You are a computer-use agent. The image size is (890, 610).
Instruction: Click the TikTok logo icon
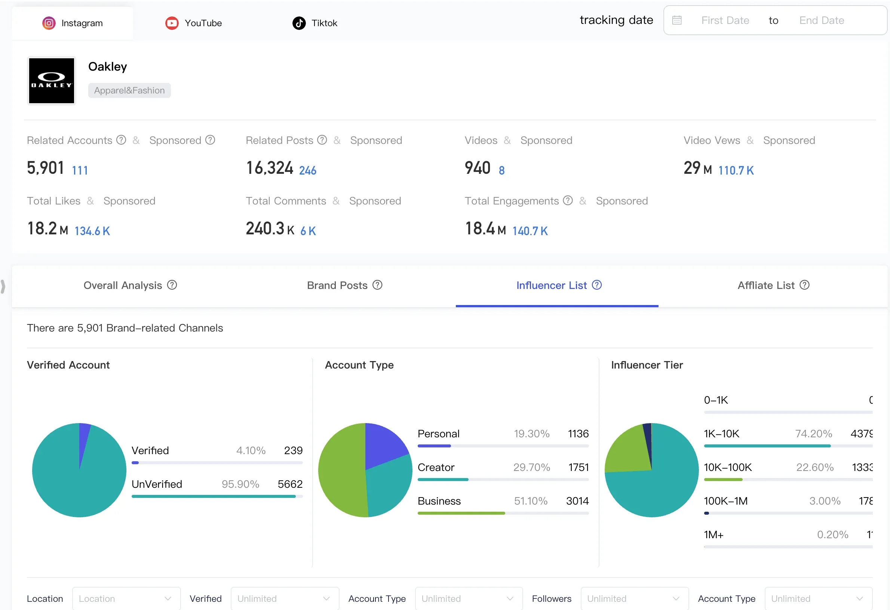tap(299, 23)
